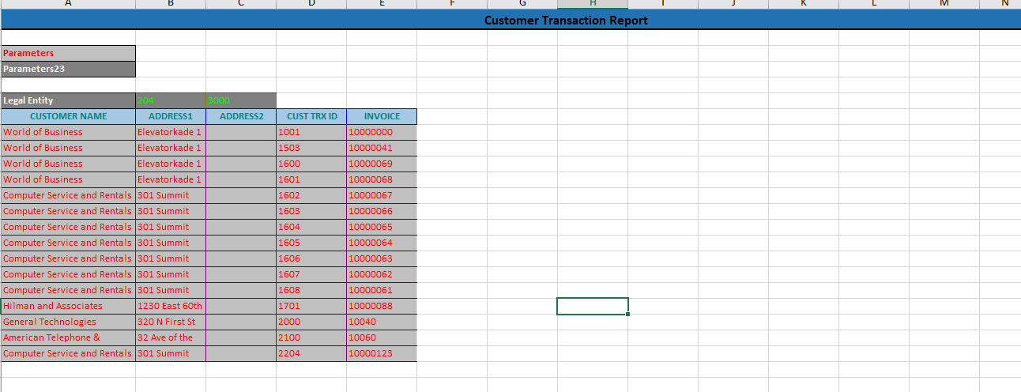Click the ADDRESS1 column header

pyautogui.click(x=171, y=116)
